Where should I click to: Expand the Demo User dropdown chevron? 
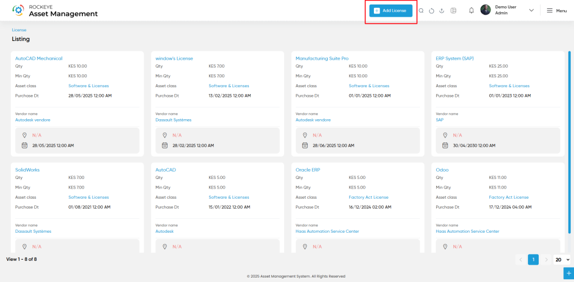coord(531,10)
